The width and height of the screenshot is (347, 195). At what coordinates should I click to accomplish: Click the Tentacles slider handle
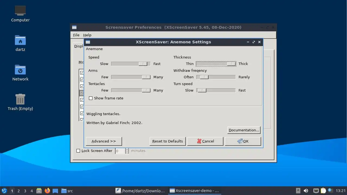[x=146, y=90]
